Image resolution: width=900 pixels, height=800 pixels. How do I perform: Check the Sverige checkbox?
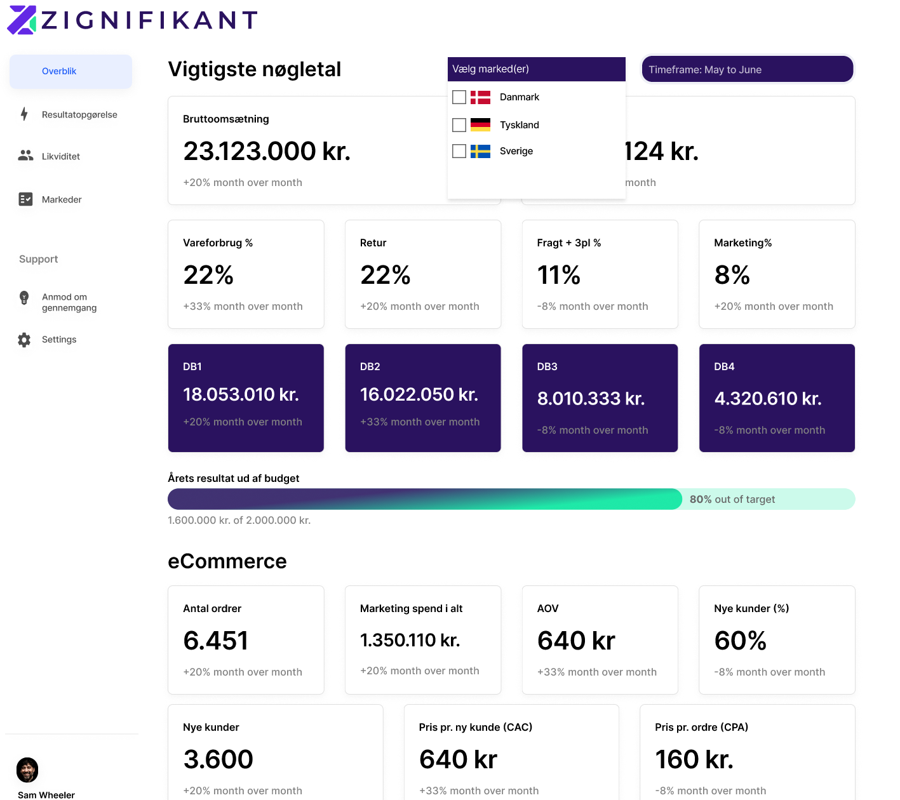(459, 151)
